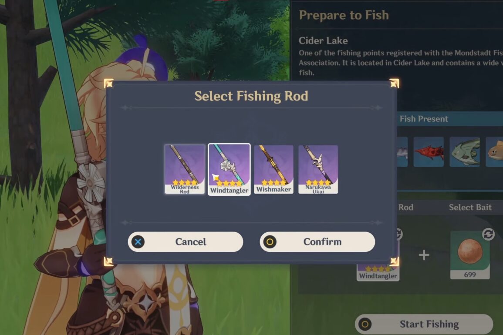The height and width of the screenshot is (335, 503).
Task: Click the circle icon on Confirm
Action: click(270, 242)
